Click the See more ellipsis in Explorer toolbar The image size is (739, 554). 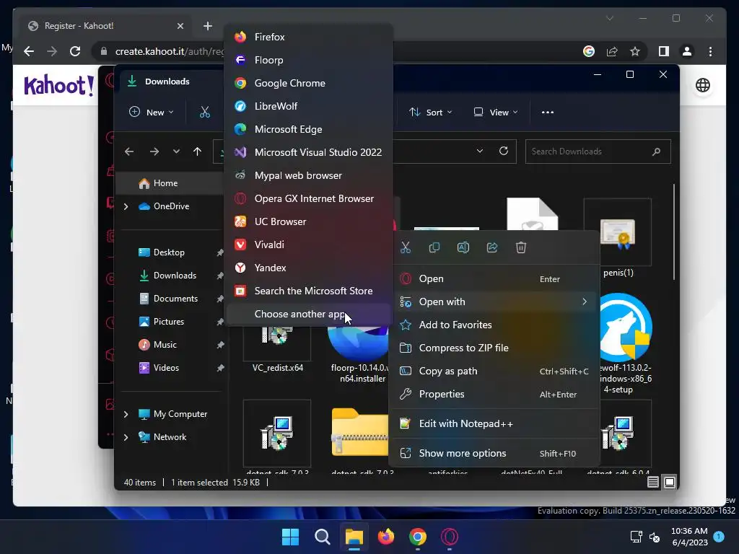pyautogui.click(x=547, y=112)
